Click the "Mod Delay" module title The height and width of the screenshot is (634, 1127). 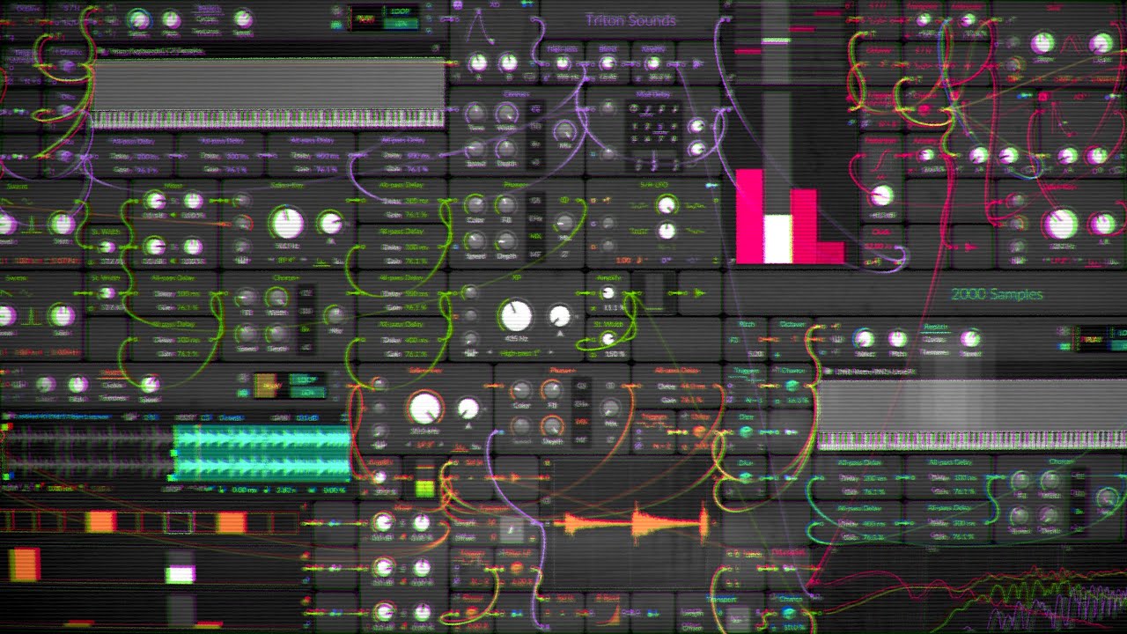click(652, 94)
